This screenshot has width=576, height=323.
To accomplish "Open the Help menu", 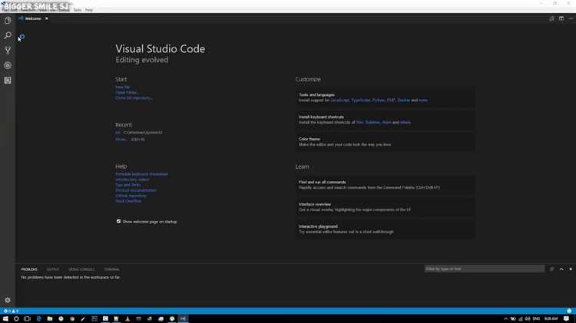I will [89, 10].
